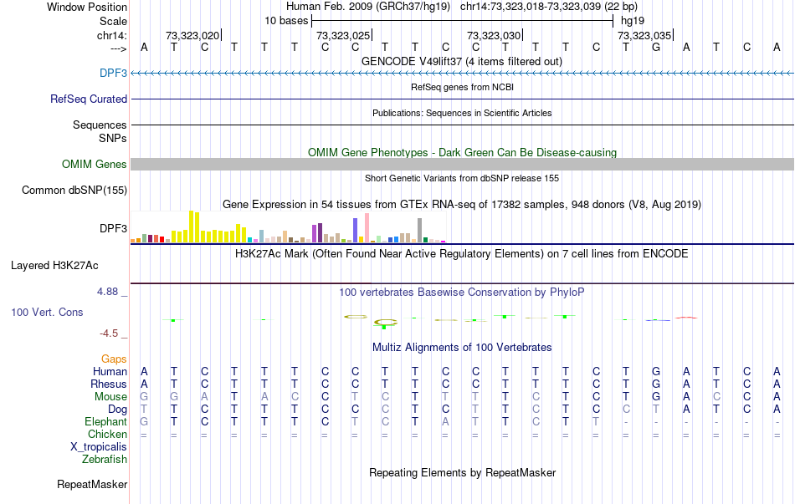Viewport: 795px width, 504px height.
Task: Open the Layered H3K27Ac track label
Action: [x=54, y=266]
